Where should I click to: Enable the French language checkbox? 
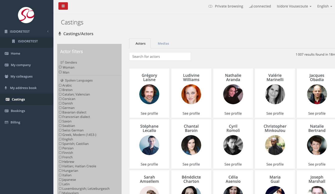pyautogui.click(x=60, y=157)
